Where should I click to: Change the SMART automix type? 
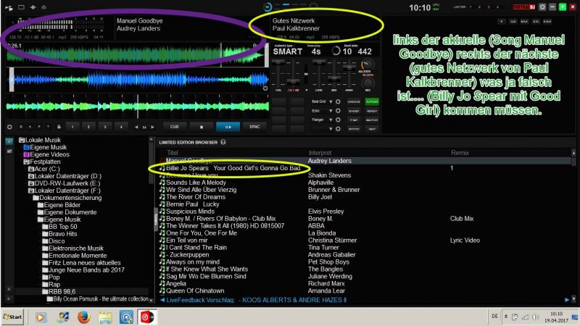click(287, 51)
